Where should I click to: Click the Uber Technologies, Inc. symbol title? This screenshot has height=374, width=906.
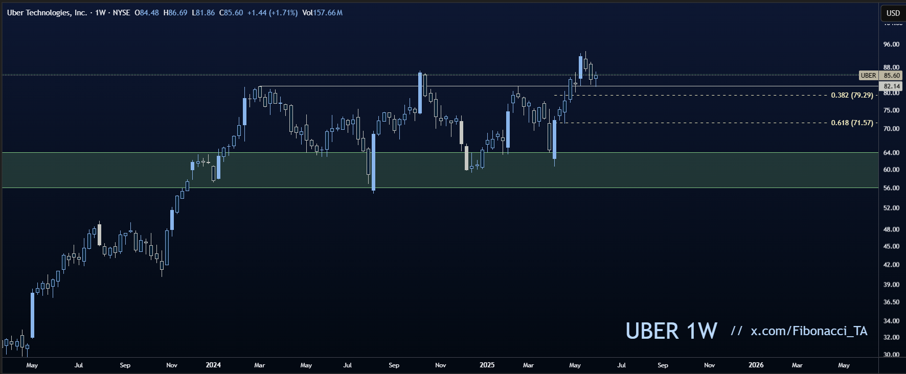[x=47, y=13]
